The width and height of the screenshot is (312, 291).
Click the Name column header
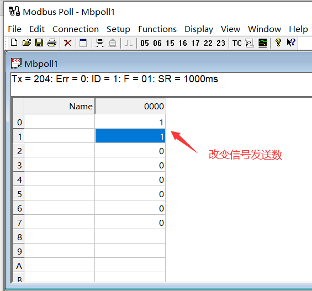click(x=60, y=106)
